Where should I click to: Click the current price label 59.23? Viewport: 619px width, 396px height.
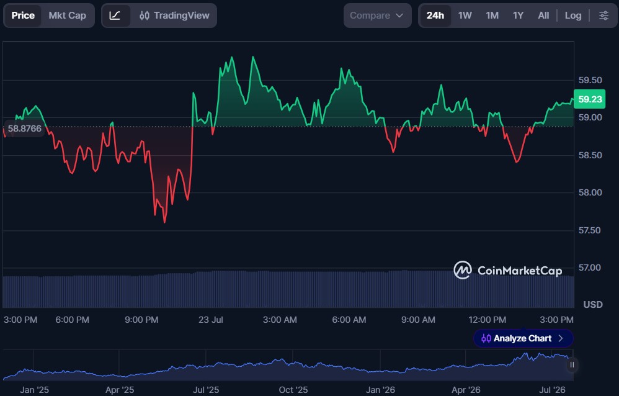pyautogui.click(x=590, y=99)
